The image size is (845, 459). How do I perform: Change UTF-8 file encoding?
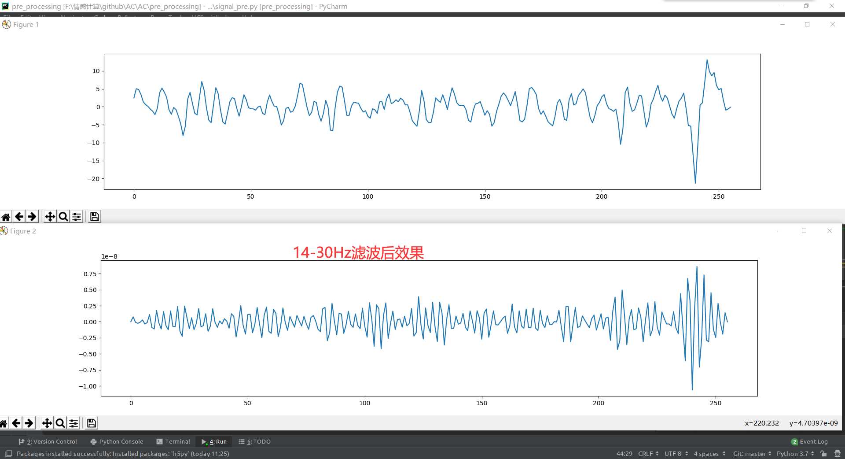click(x=676, y=454)
